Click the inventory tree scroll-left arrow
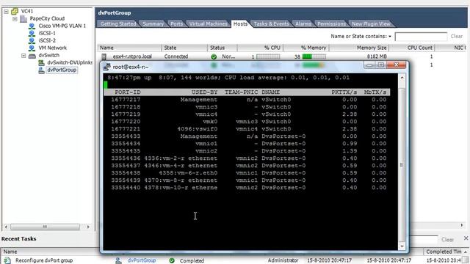This screenshot has width=470, height=264. click(x=6, y=227)
